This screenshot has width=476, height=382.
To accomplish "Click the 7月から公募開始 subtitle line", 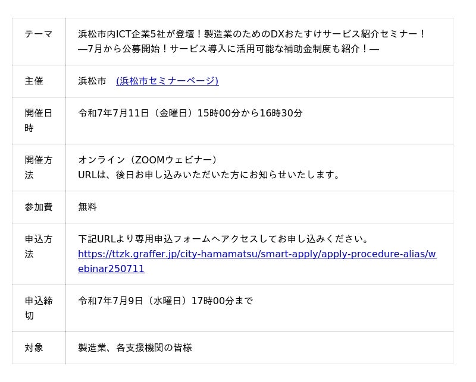I will pos(228,49).
